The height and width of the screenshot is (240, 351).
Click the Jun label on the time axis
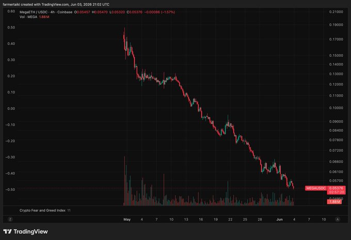click(279, 219)
